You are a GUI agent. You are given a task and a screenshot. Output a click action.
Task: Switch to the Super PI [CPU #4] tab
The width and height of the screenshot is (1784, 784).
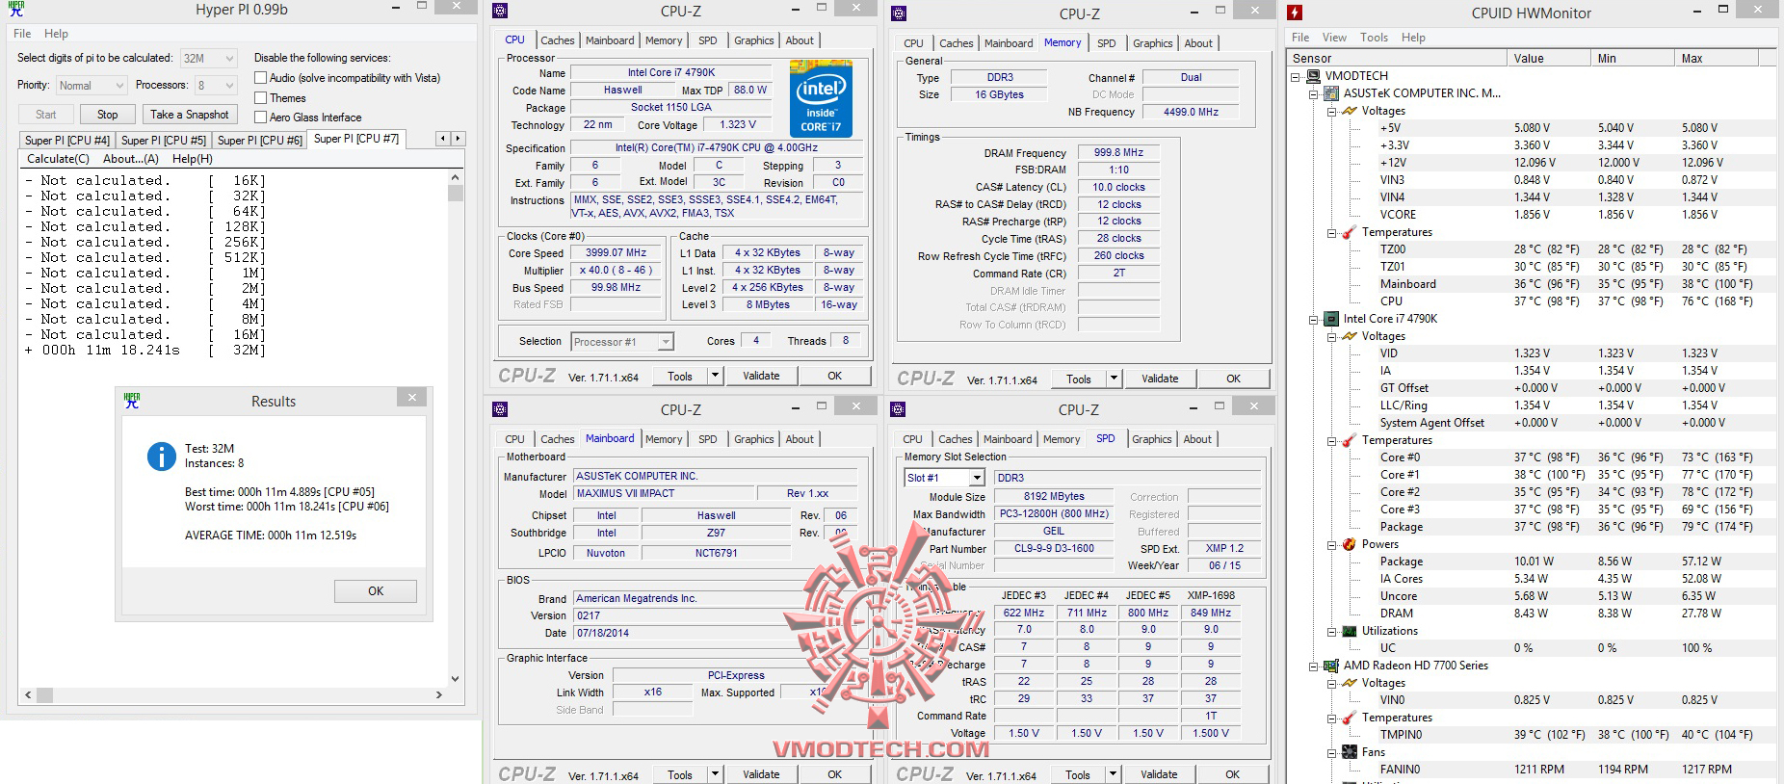[67, 141]
